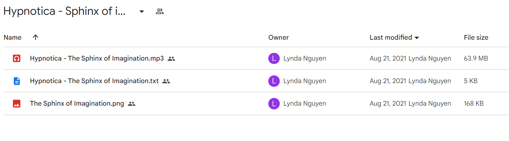Viewport: 509px width, 141px height.
Task: Click the Owner column header
Action: click(x=278, y=37)
